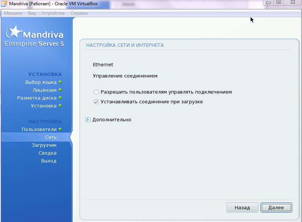Select Сеть step in sidebar
The image size is (302, 222).
pos(51,137)
